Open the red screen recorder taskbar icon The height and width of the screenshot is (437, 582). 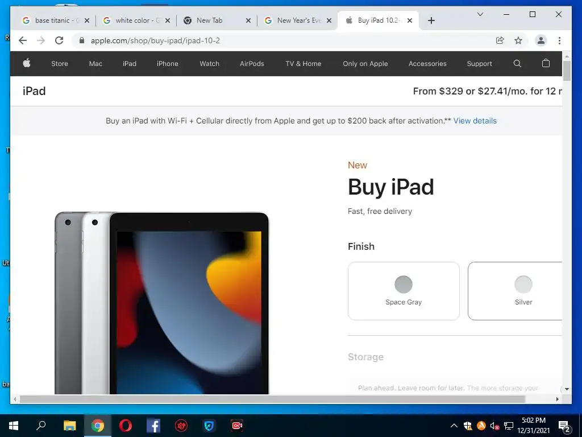point(237,426)
